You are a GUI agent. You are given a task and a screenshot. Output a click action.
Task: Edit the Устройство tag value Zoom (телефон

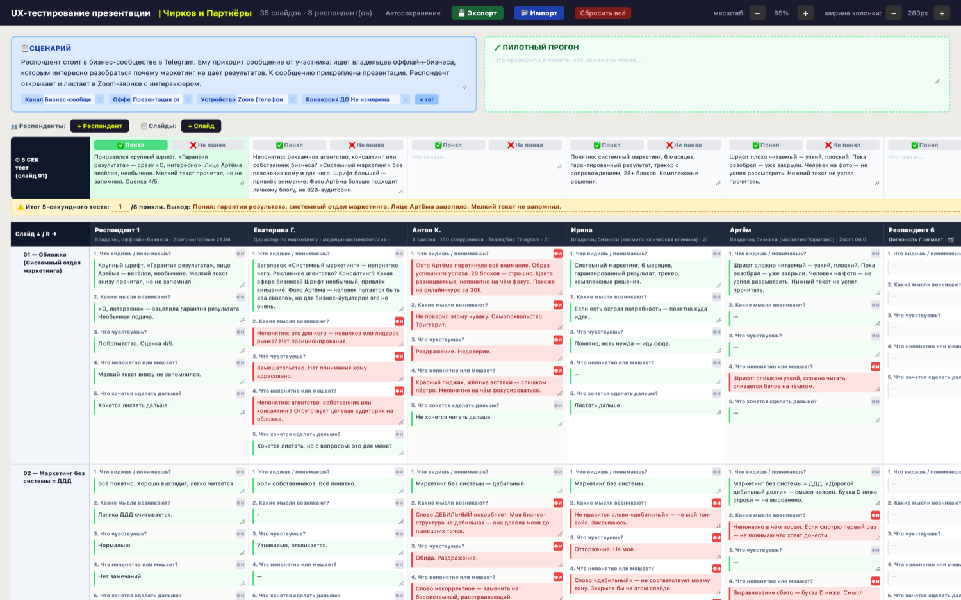(x=261, y=99)
